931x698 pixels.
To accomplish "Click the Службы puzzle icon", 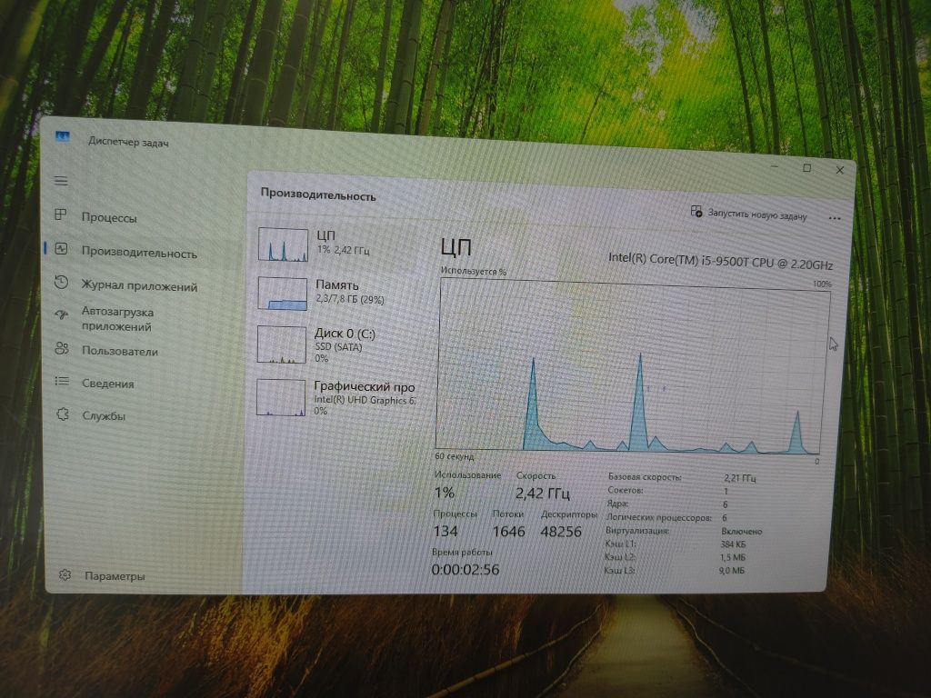I will click(x=63, y=414).
